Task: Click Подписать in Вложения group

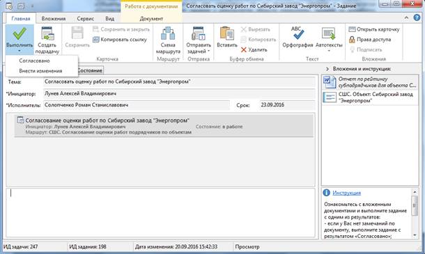Action: coord(366,50)
